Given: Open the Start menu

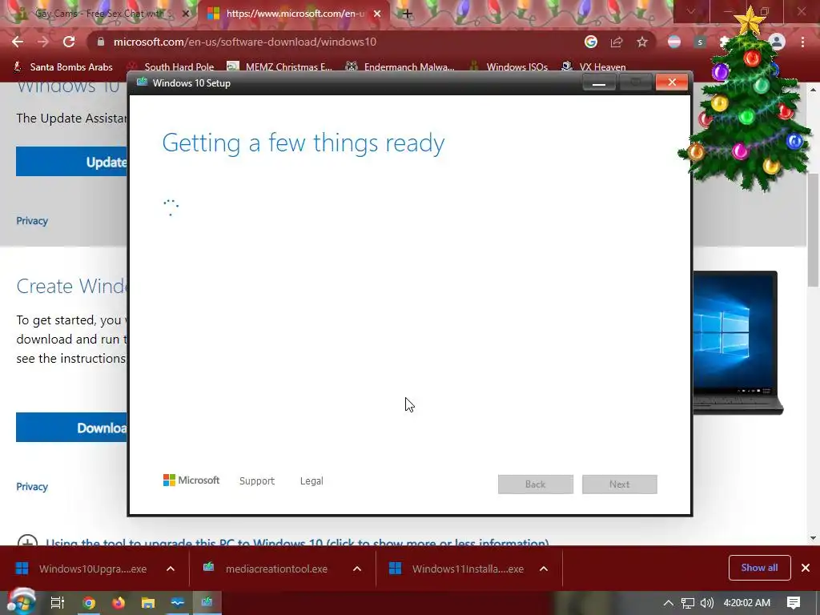Looking at the screenshot, I should (21, 602).
